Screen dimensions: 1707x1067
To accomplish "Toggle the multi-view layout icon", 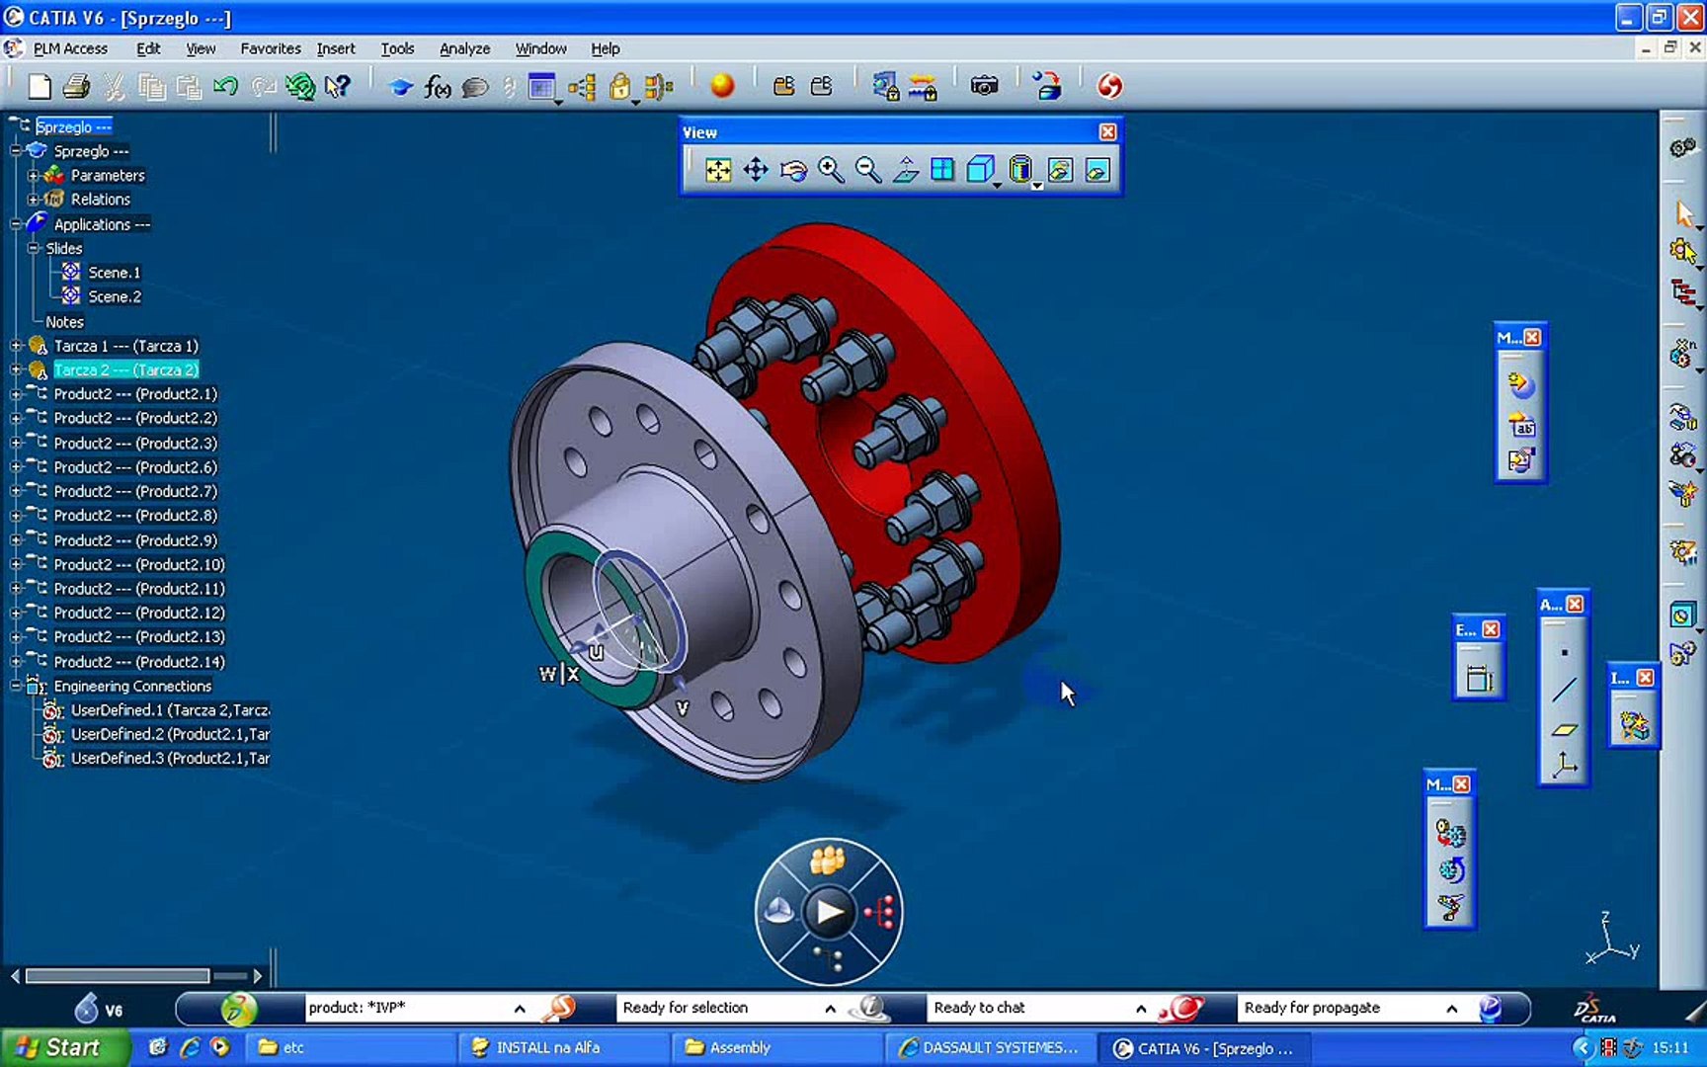I will [x=942, y=170].
